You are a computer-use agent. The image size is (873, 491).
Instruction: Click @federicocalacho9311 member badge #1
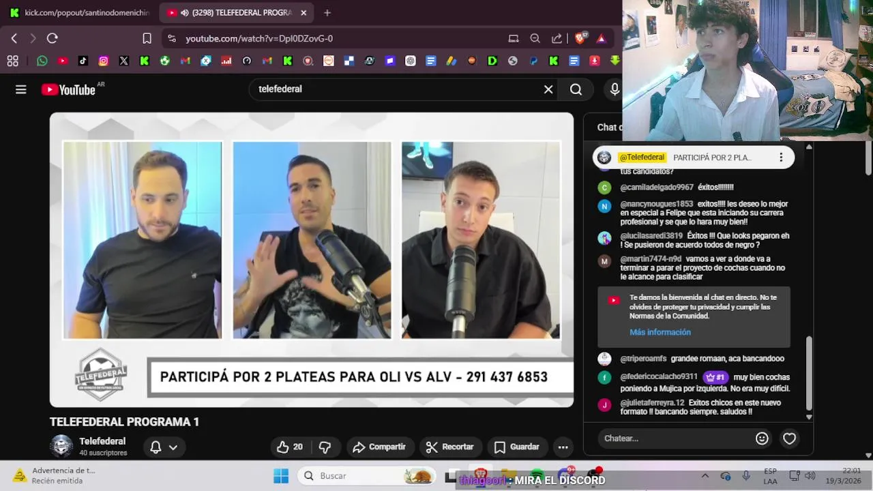(x=716, y=377)
